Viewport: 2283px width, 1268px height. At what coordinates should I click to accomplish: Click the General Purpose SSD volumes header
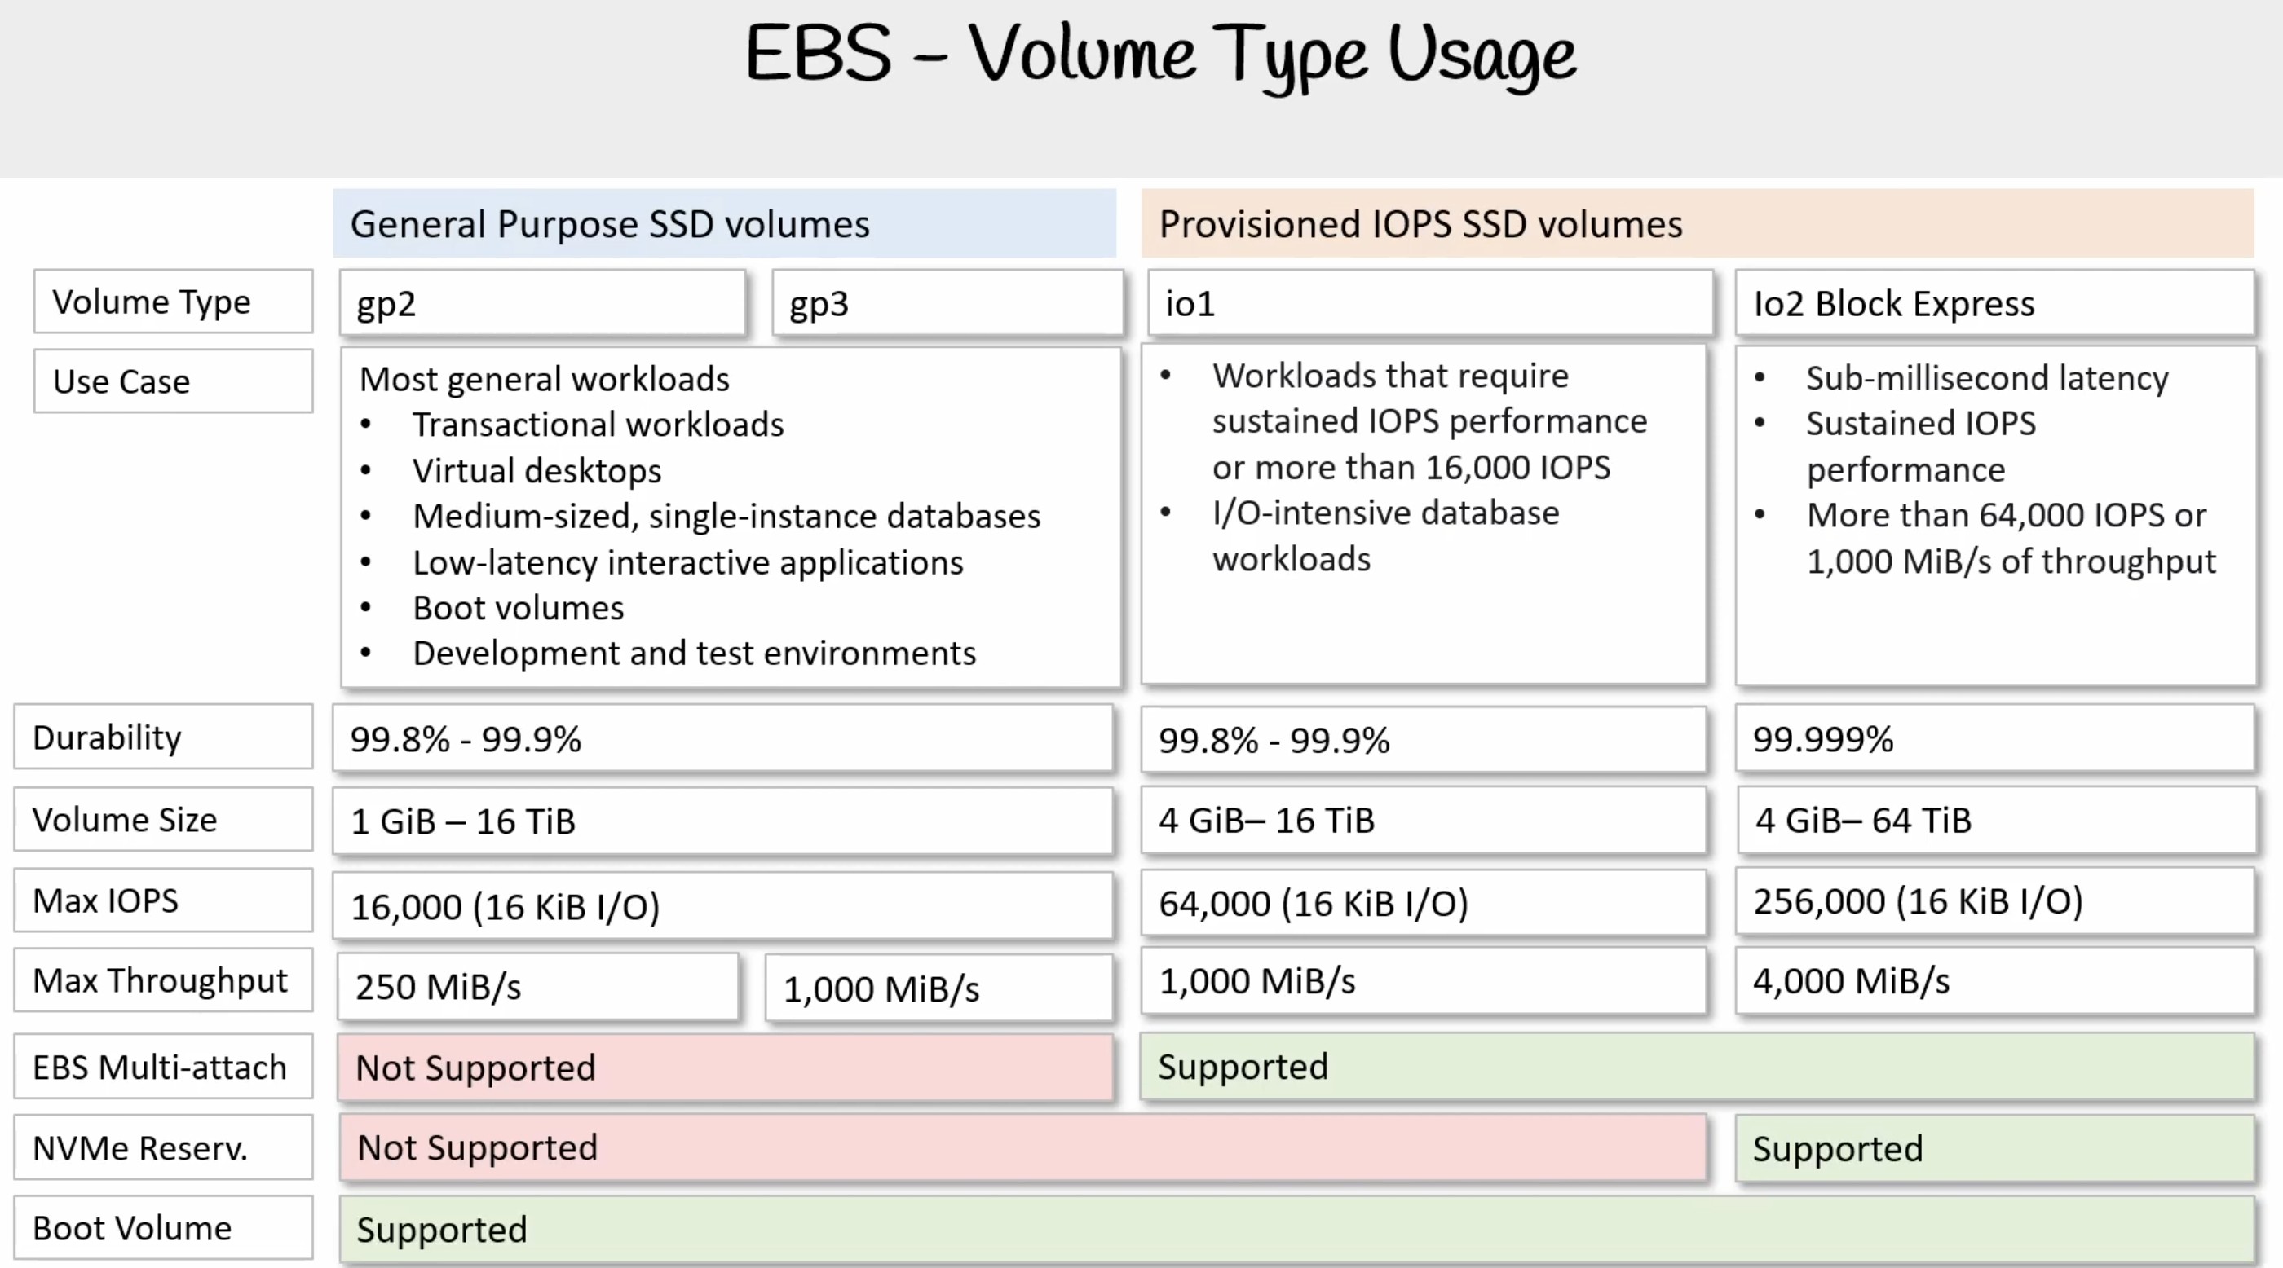pyautogui.click(x=724, y=223)
